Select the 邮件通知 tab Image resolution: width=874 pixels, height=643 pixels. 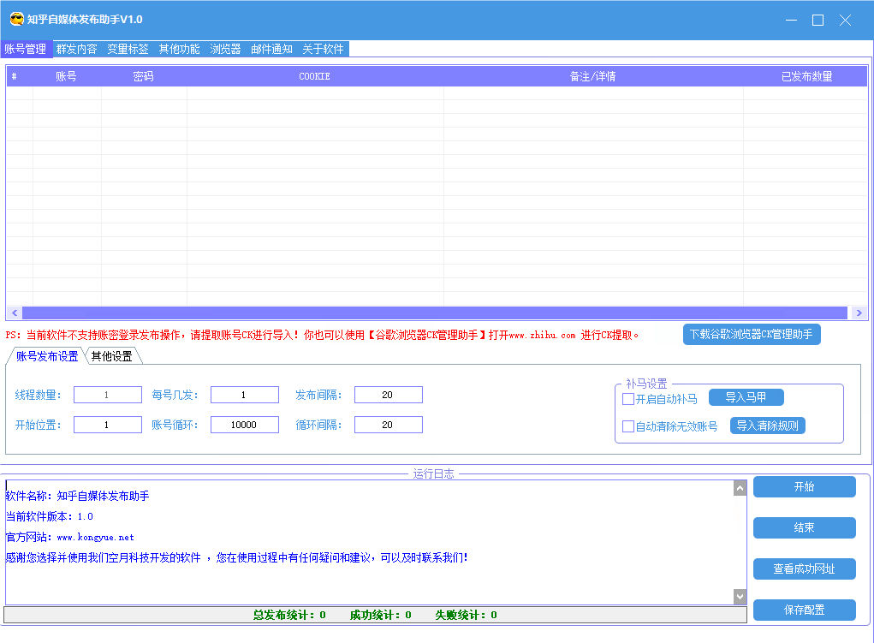click(272, 49)
